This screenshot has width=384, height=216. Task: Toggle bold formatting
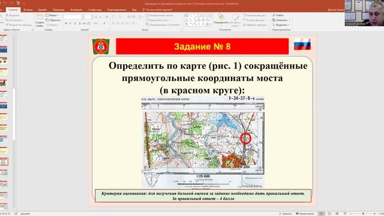66,23
